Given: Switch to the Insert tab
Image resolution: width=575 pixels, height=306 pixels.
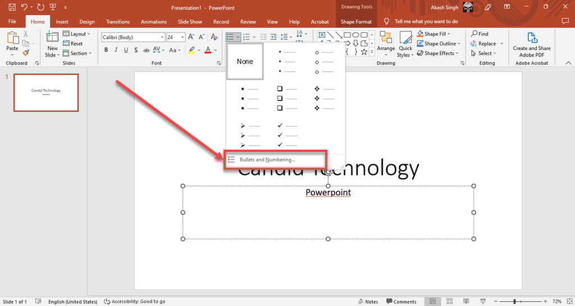Looking at the screenshot, I should 62,22.
